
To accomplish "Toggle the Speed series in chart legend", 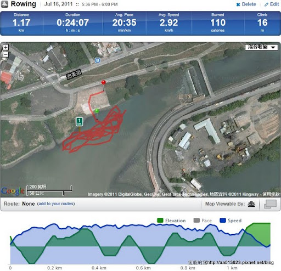I will [231, 221].
